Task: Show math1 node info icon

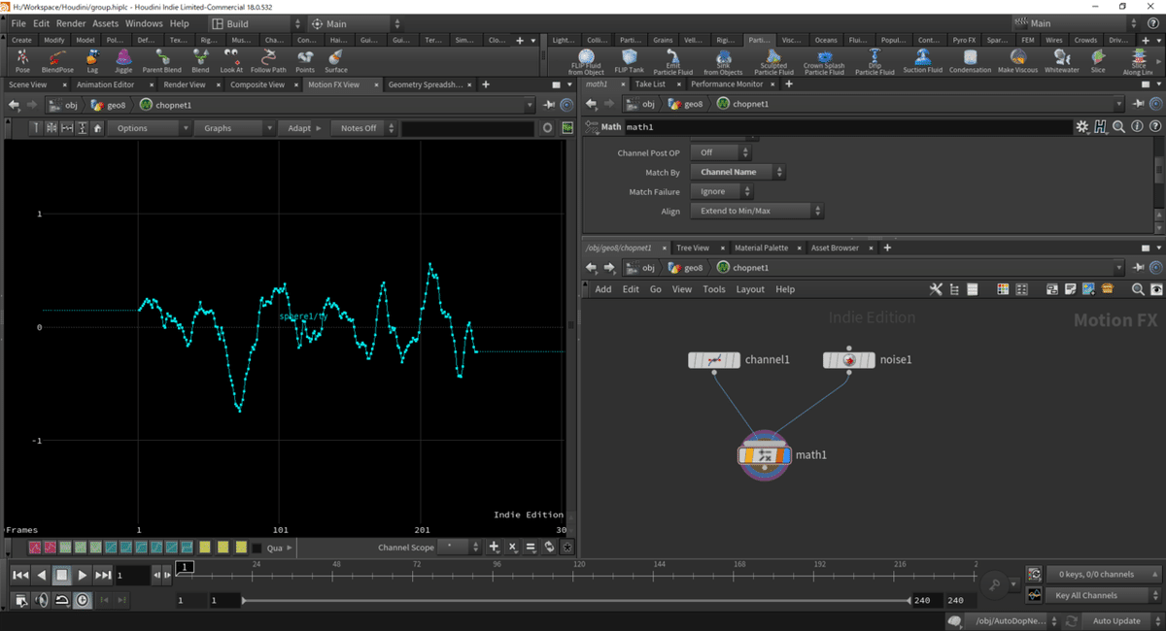Action: (x=1137, y=126)
